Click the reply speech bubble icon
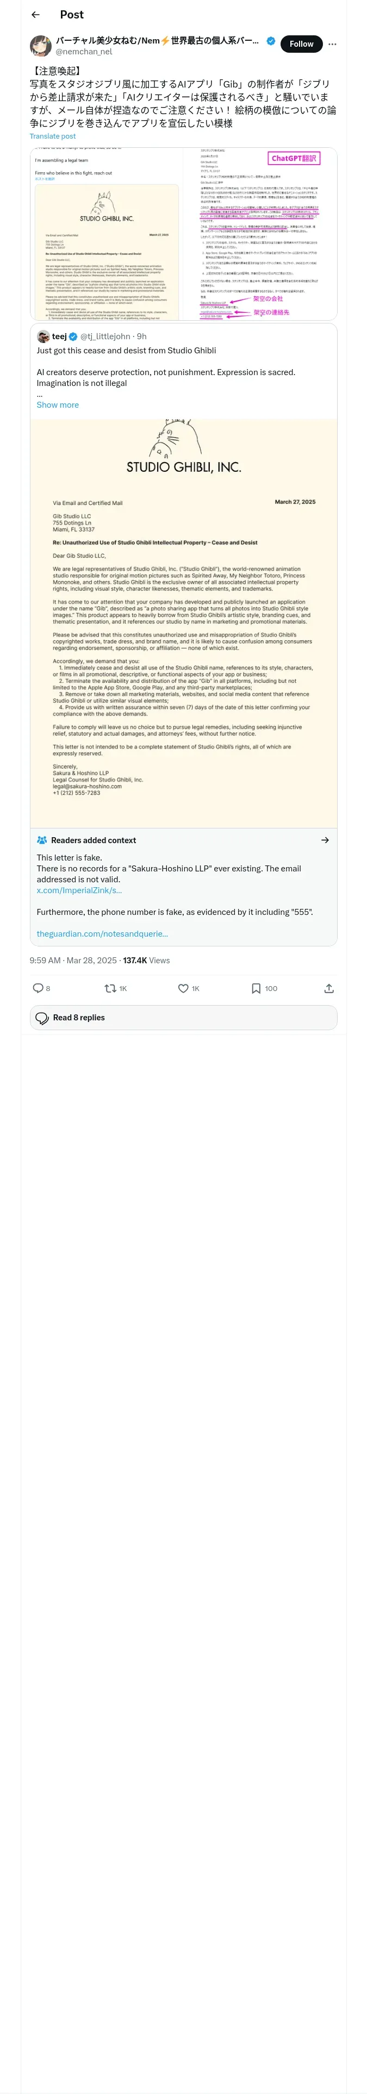 38,988
